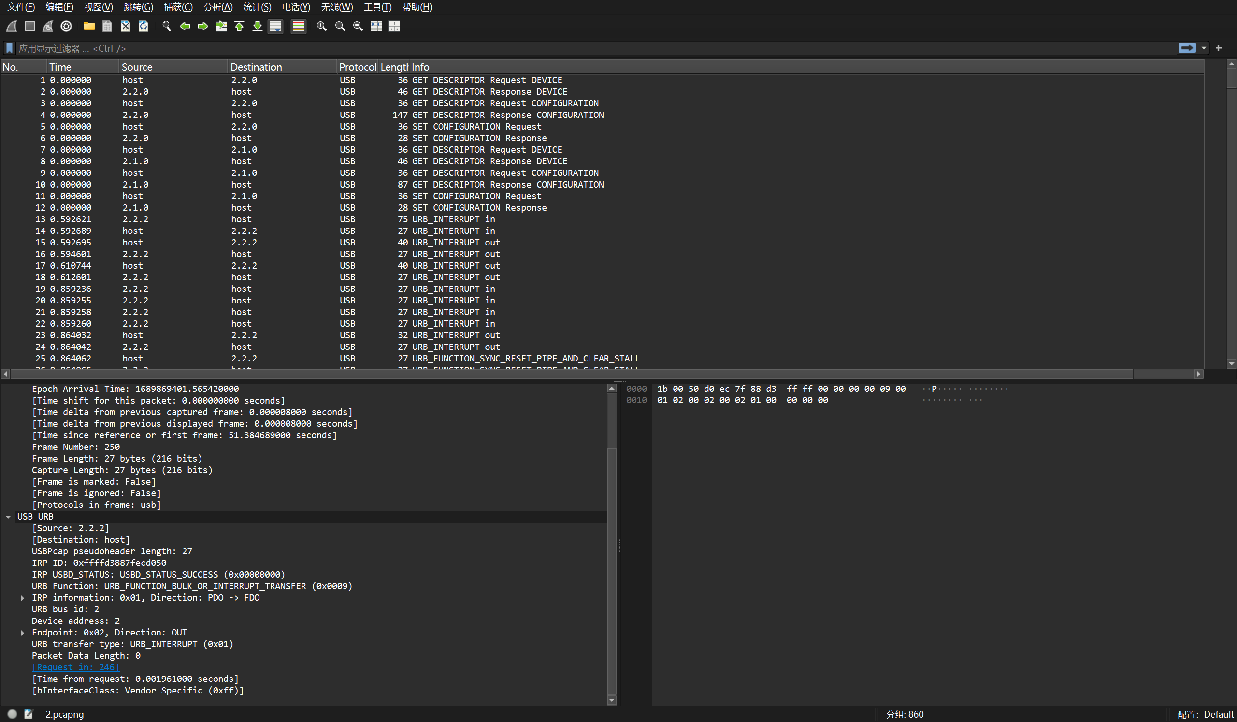Click the add filter button plus sign
The height and width of the screenshot is (722, 1237).
(1218, 48)
